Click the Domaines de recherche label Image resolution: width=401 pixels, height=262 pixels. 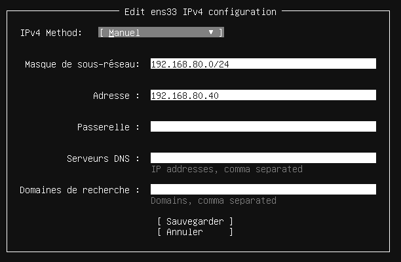pyautogui.click(x=79, y=189)
